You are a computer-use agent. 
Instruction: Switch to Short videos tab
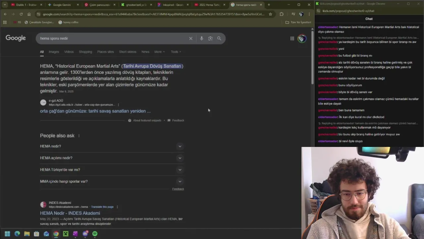[128, 52]
